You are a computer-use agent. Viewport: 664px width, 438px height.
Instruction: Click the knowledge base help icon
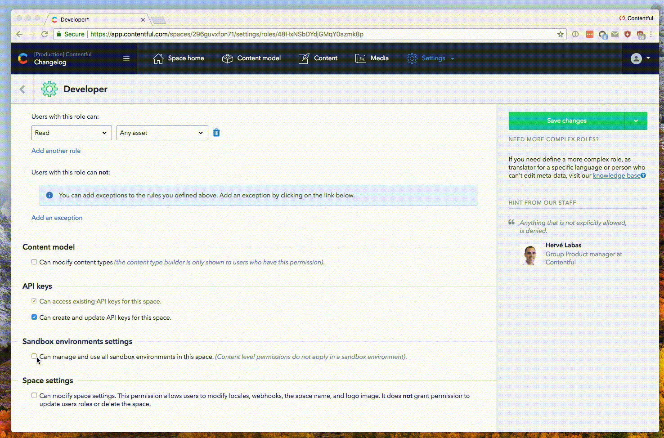(x=643, y=176)
